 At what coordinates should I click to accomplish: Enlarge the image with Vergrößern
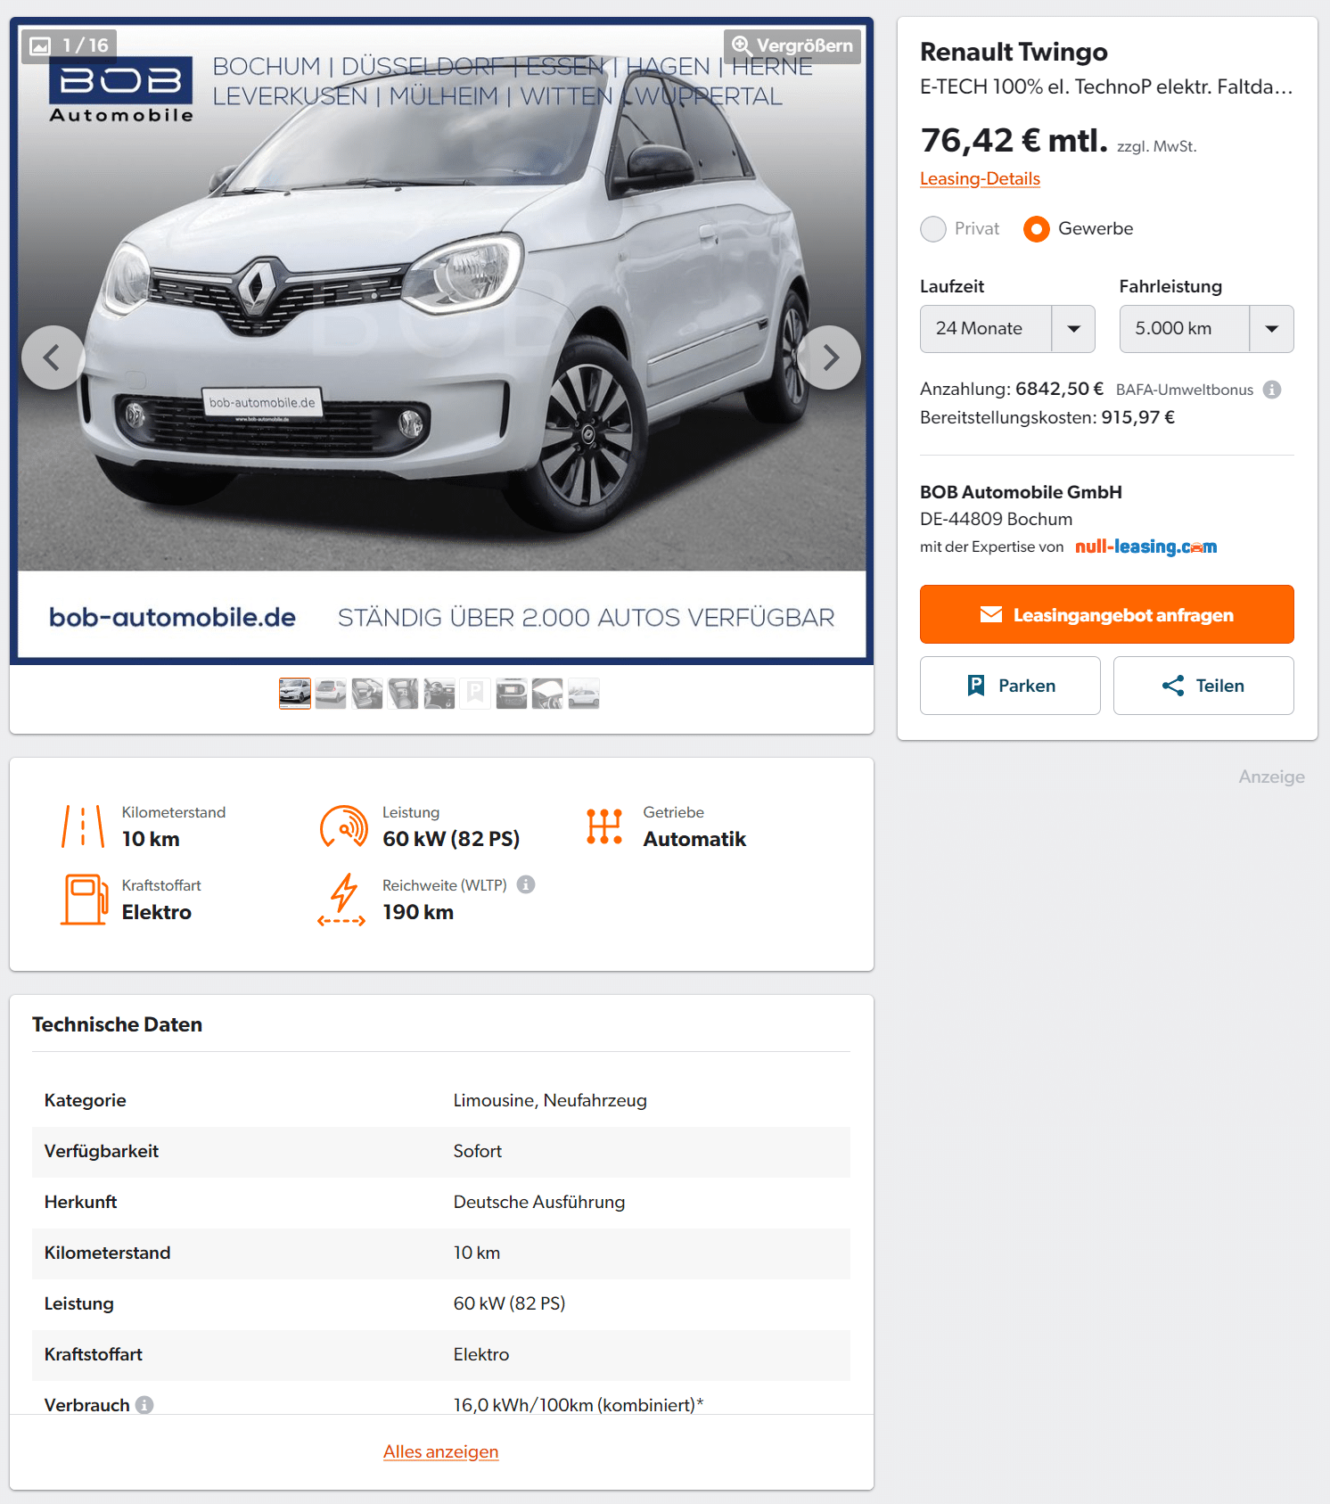tap(792, 45)
